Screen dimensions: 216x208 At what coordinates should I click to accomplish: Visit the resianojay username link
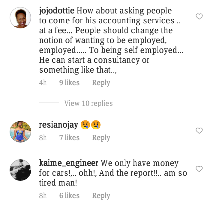point(58,125)
